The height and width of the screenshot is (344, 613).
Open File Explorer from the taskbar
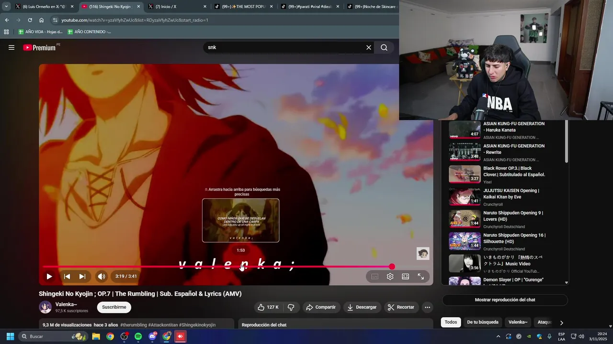[x=96, y=336]
